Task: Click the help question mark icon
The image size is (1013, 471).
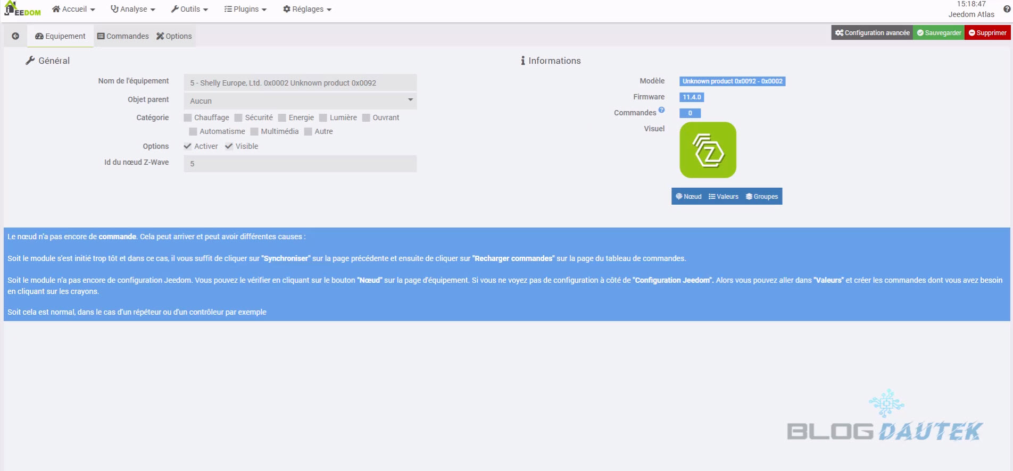Action: pyautogui.click(x=1007, y=9)
